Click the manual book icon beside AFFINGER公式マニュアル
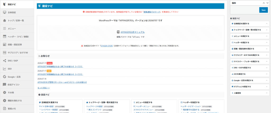Screen dimensions: 271x113 tap(118, 32)
